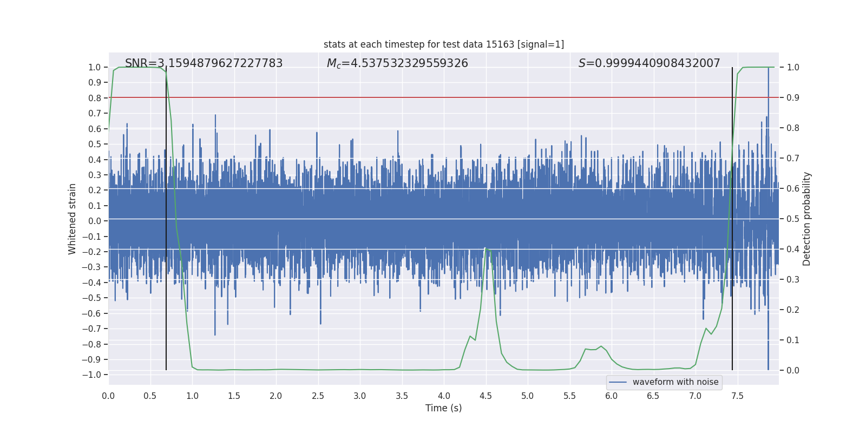Click the left y-axis tick label −0.5
The height and width of the screenshot is (433, 866).
coord(94,298)
